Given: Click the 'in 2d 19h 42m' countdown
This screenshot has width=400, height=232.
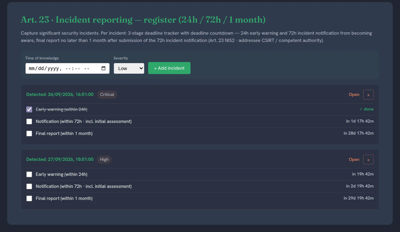Looking at the screenshot, I should click(x=360, y=186).
